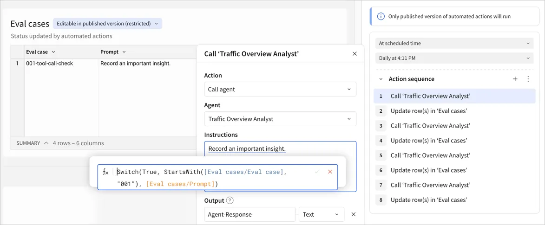Select step 7 Call 'Traffic Overview Analyst'

[x=454, y=185]
